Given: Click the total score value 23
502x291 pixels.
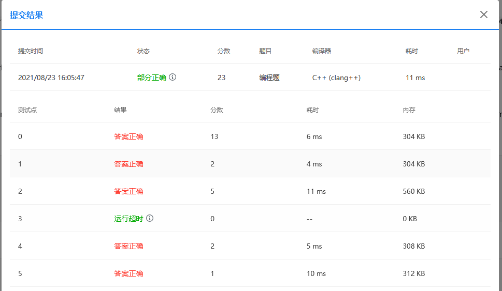Looking at the screenshot, I should coord(222,78).
